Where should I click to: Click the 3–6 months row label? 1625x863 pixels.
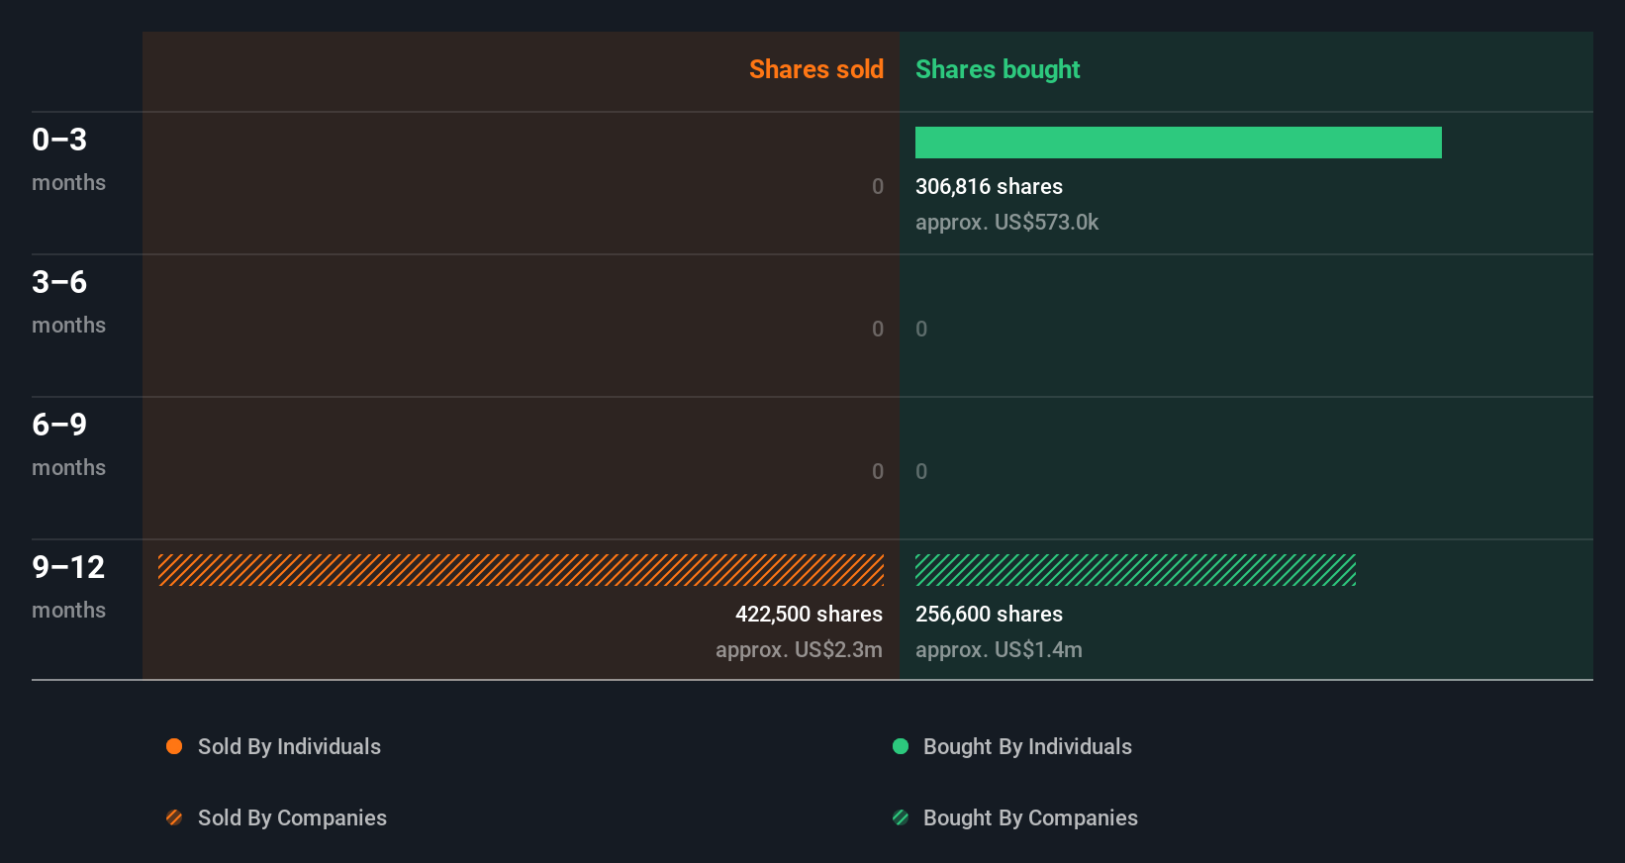(x=68, y=302)
